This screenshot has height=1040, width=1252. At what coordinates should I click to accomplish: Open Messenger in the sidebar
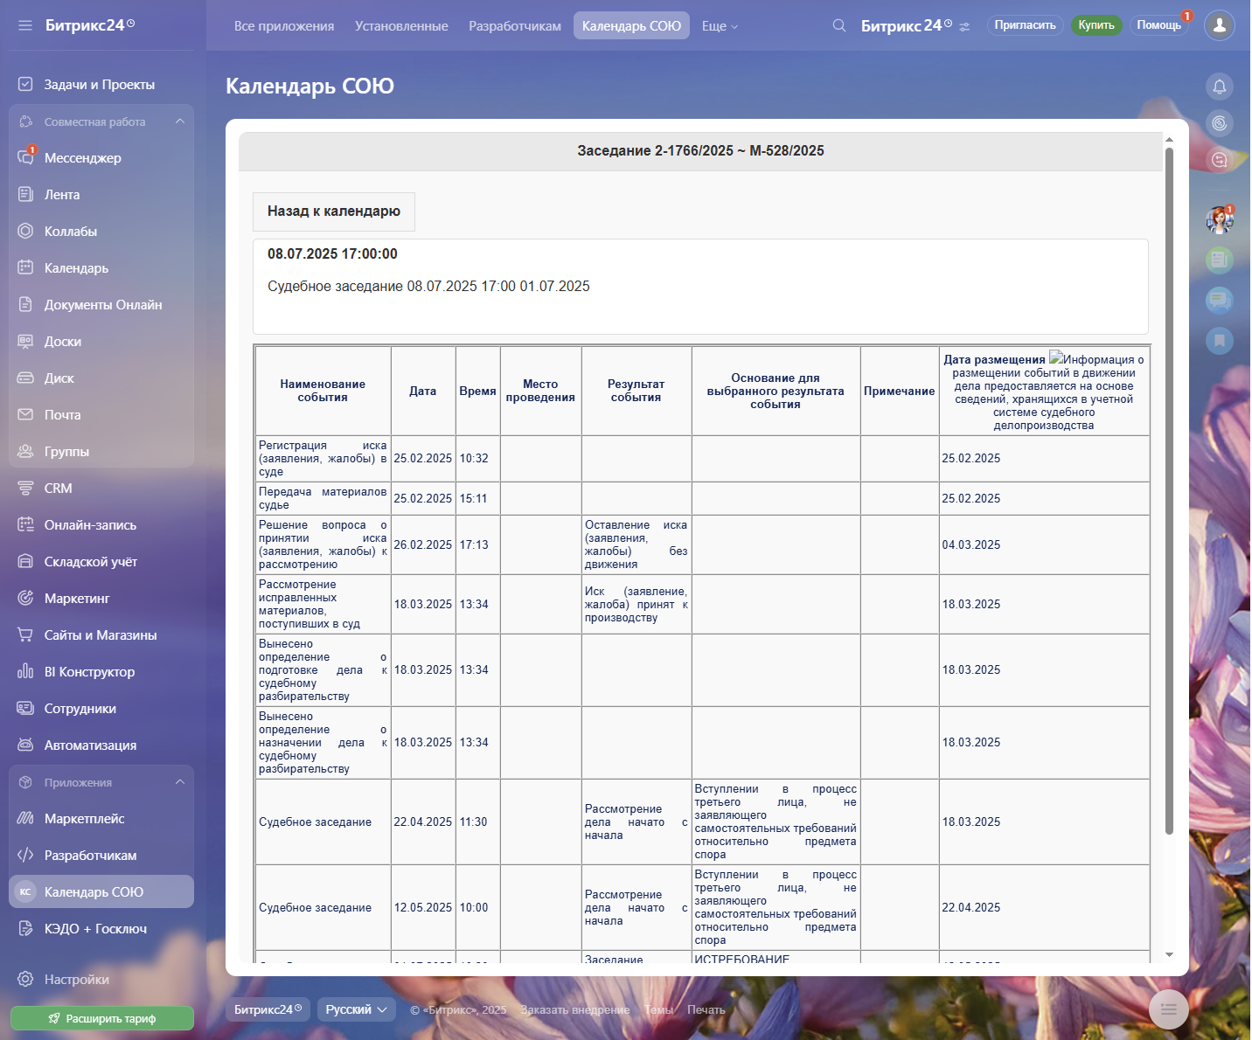83,158
